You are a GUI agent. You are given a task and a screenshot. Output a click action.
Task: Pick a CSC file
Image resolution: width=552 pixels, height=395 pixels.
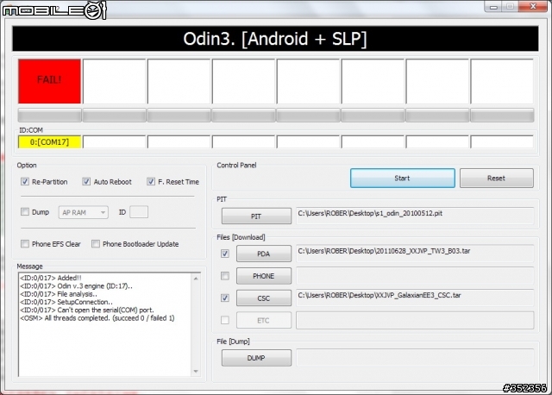click(264, 298)
